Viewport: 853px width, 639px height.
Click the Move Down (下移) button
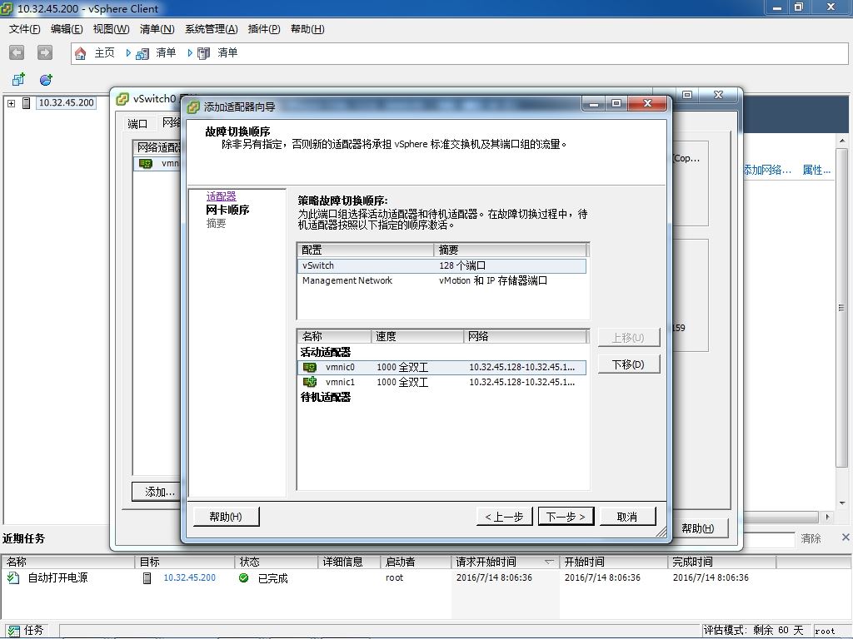pyautogui.click(x=628, y=364)
